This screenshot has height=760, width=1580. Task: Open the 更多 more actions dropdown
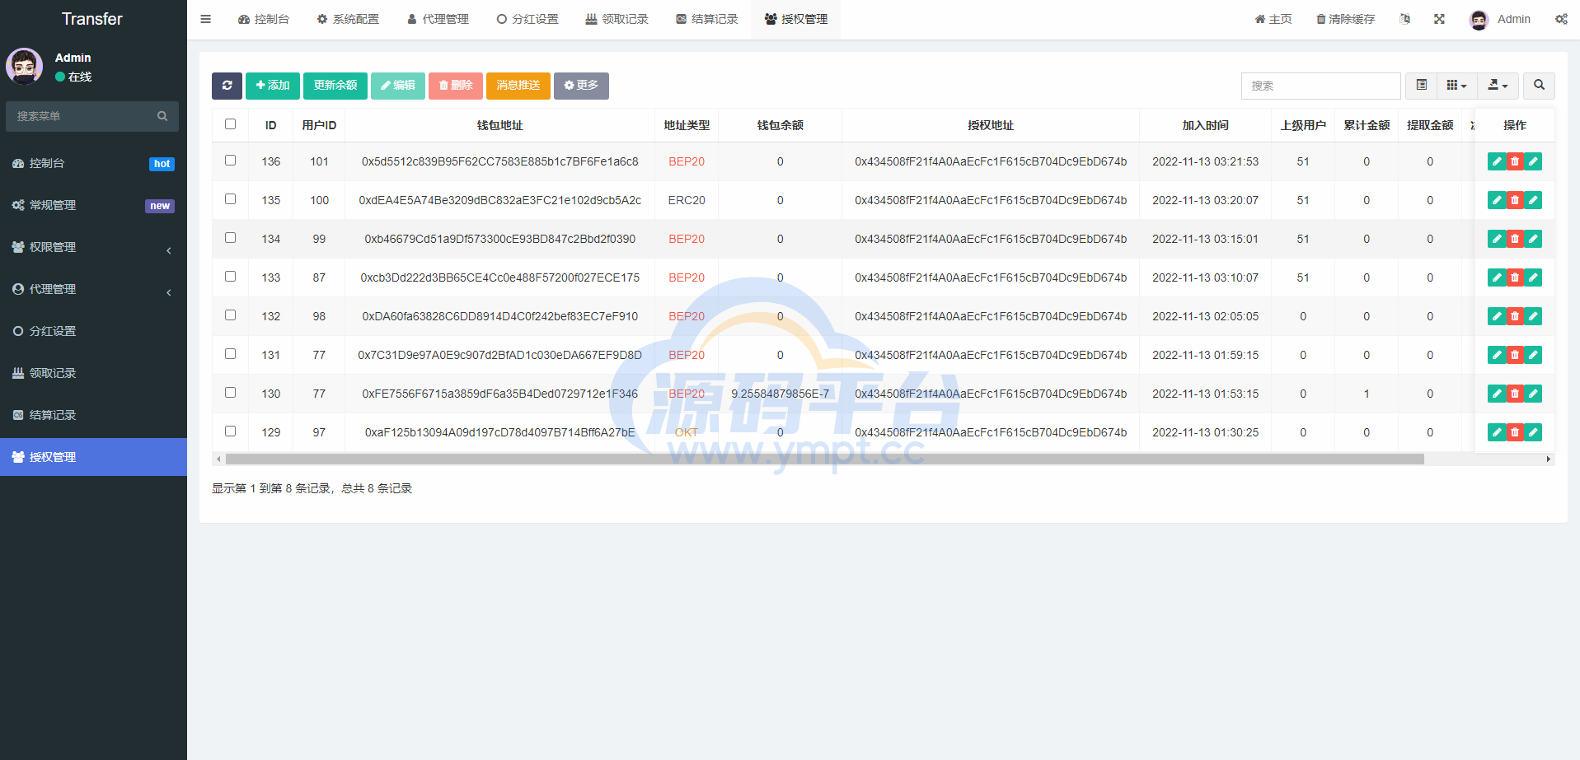point(581,86)
